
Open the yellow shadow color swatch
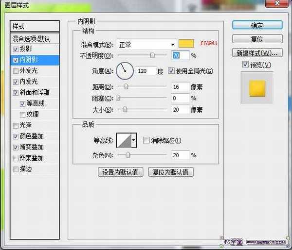pyautogui.click(x=186, y=44)
